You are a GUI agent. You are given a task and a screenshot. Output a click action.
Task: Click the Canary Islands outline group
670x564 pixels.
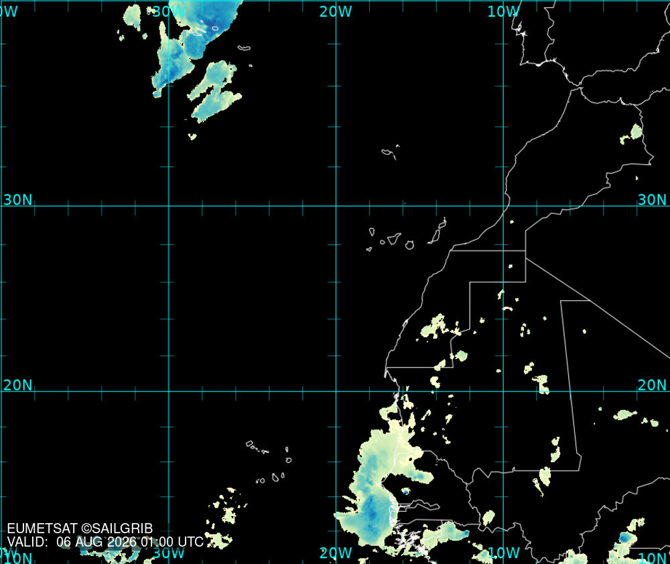pyautogui.click(x=407, y=234)
